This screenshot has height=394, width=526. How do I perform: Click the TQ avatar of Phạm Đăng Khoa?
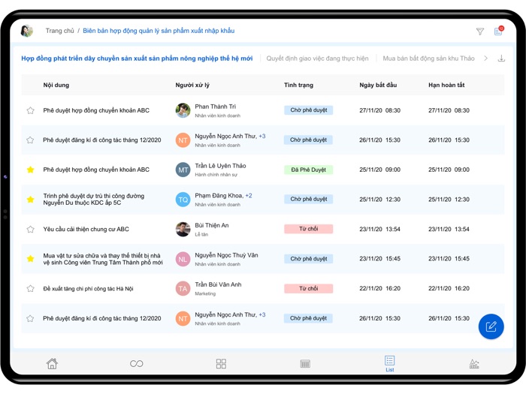[x=183, y=200]
